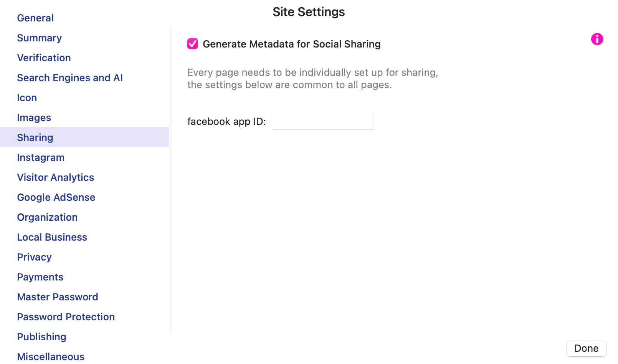618x364 pixels.
Task: Open Search Engines and AI settings
Action: [70, 78]
